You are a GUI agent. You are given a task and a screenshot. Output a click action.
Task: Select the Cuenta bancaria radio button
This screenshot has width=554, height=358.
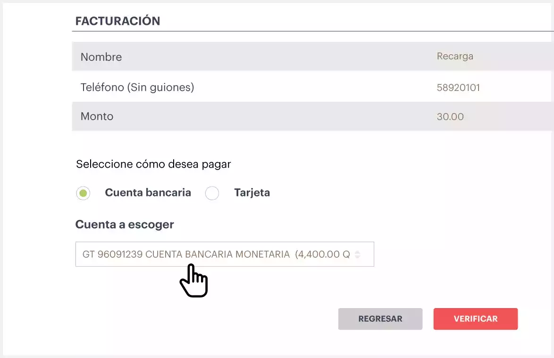[x=83, y=193]
